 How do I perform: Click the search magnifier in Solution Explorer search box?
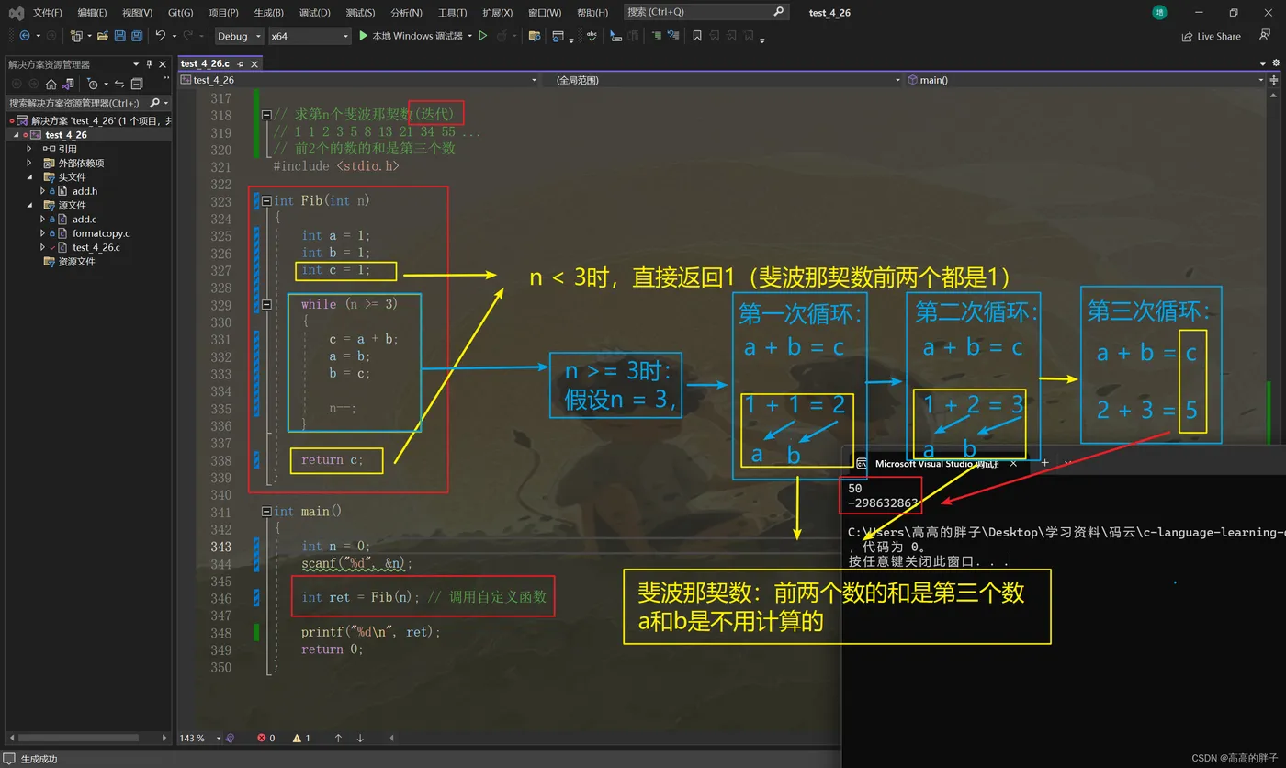(x=154, y=103)
